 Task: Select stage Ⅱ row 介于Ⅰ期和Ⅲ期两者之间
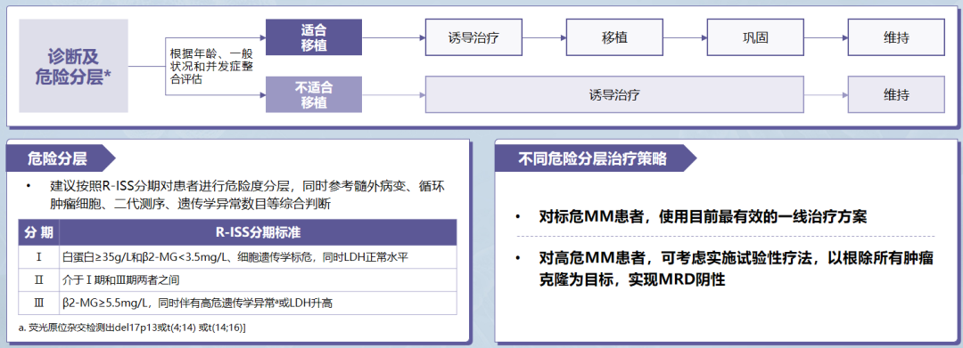click(x=238, y=280)
